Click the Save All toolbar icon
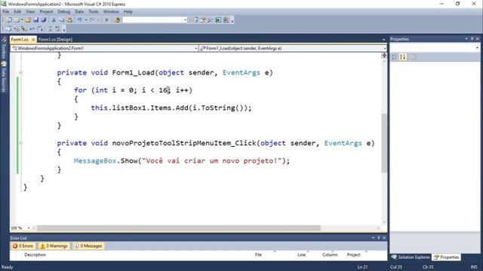 click(x=44, y=20)
